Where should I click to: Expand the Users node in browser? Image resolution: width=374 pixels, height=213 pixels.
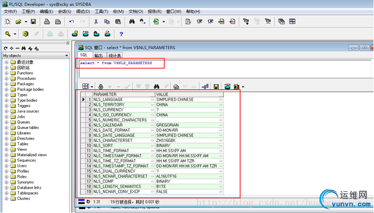[x=6, y=165]
